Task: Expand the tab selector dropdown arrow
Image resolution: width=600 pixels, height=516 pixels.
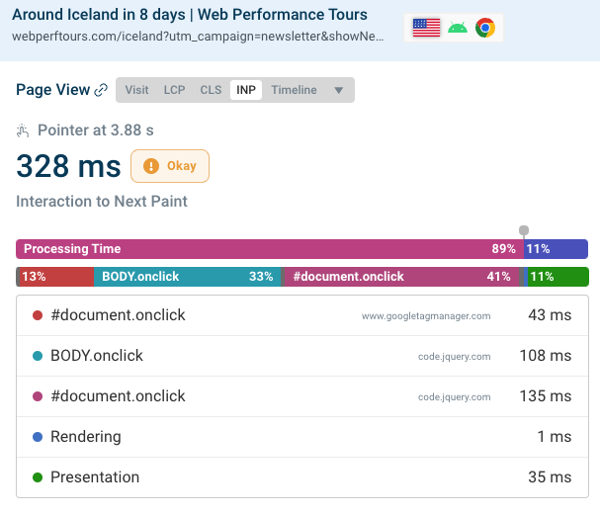Action: click(339, 90)
